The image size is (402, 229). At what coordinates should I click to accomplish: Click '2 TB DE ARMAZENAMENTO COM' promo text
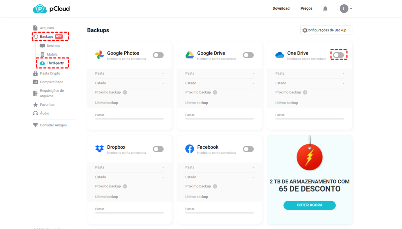pos(310,182)
